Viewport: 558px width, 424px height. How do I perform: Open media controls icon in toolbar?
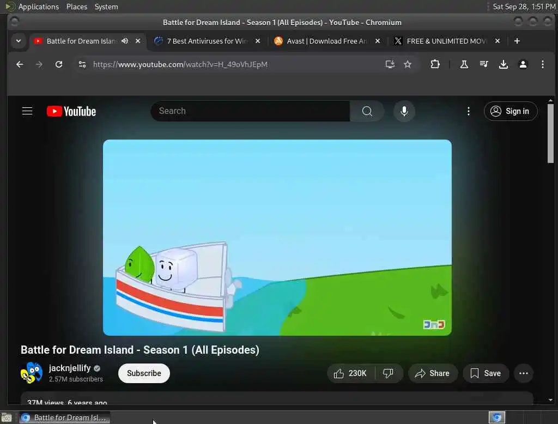pos(484,64)
